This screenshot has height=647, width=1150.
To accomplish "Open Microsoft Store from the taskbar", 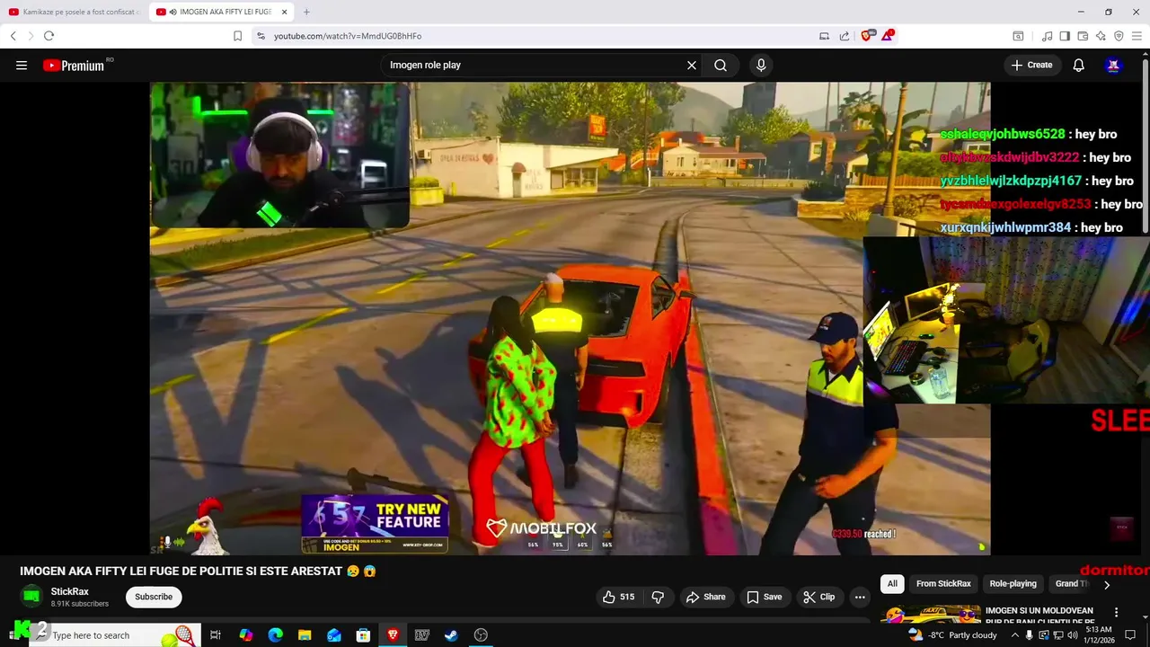I will point(363,635).
